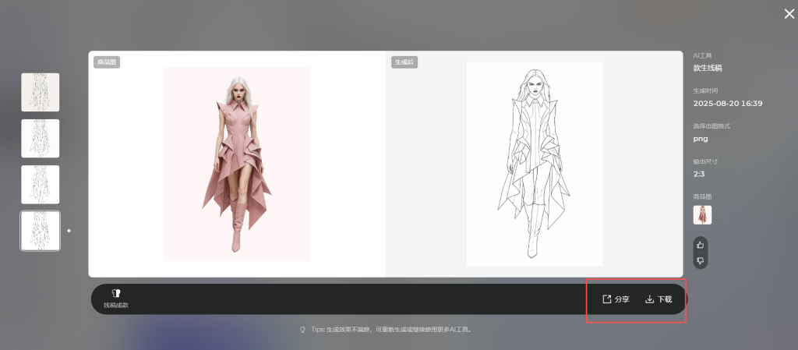
Task: Click the 输出尺寸 label
Action: [705, 161]
